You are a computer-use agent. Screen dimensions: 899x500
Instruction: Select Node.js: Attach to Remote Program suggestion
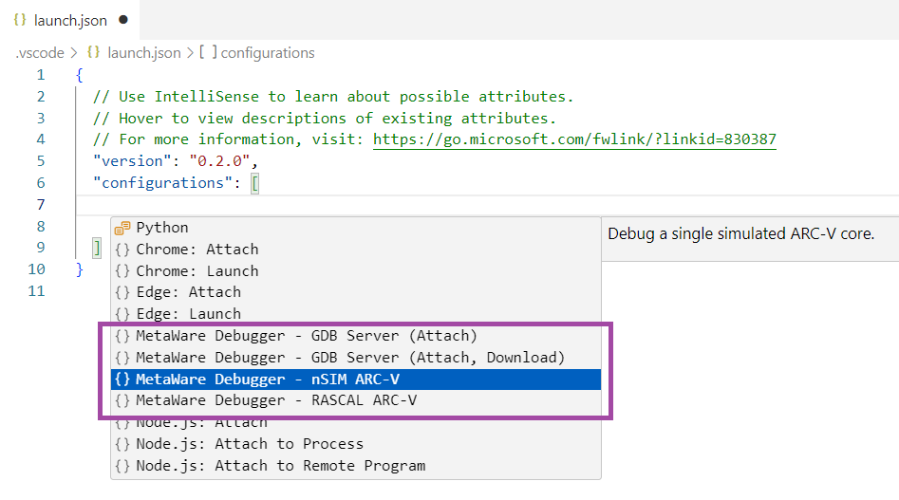tap(355, 466)
